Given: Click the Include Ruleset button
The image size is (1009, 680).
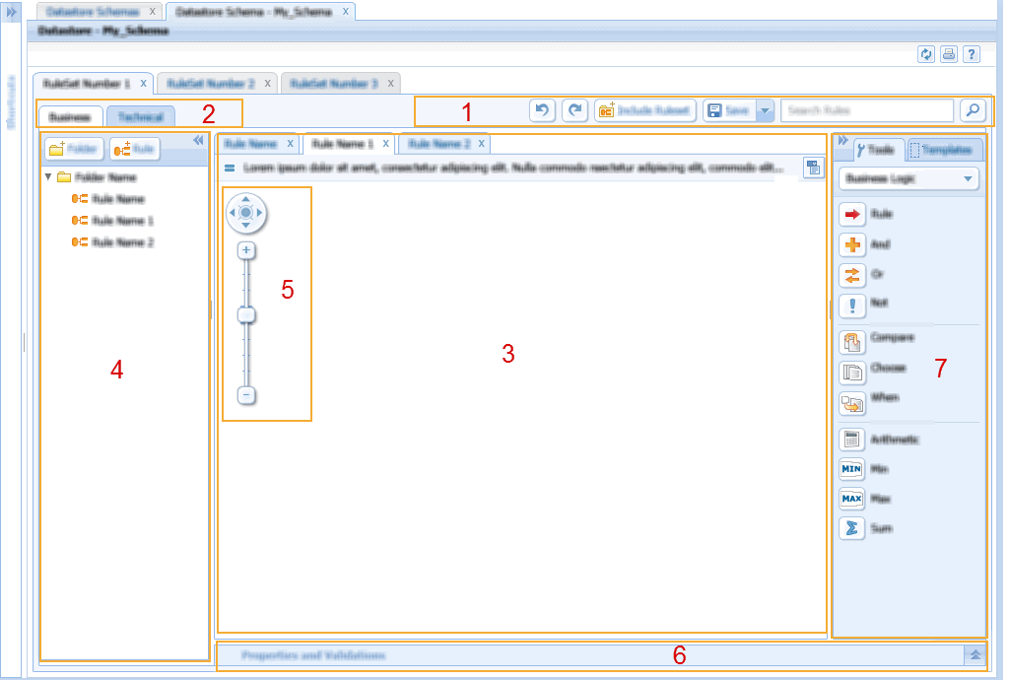Looking at the screenshot, I should [644, 110].
